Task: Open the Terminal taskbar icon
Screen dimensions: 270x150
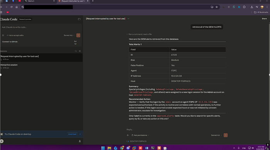Action: [x=153, y=148]
